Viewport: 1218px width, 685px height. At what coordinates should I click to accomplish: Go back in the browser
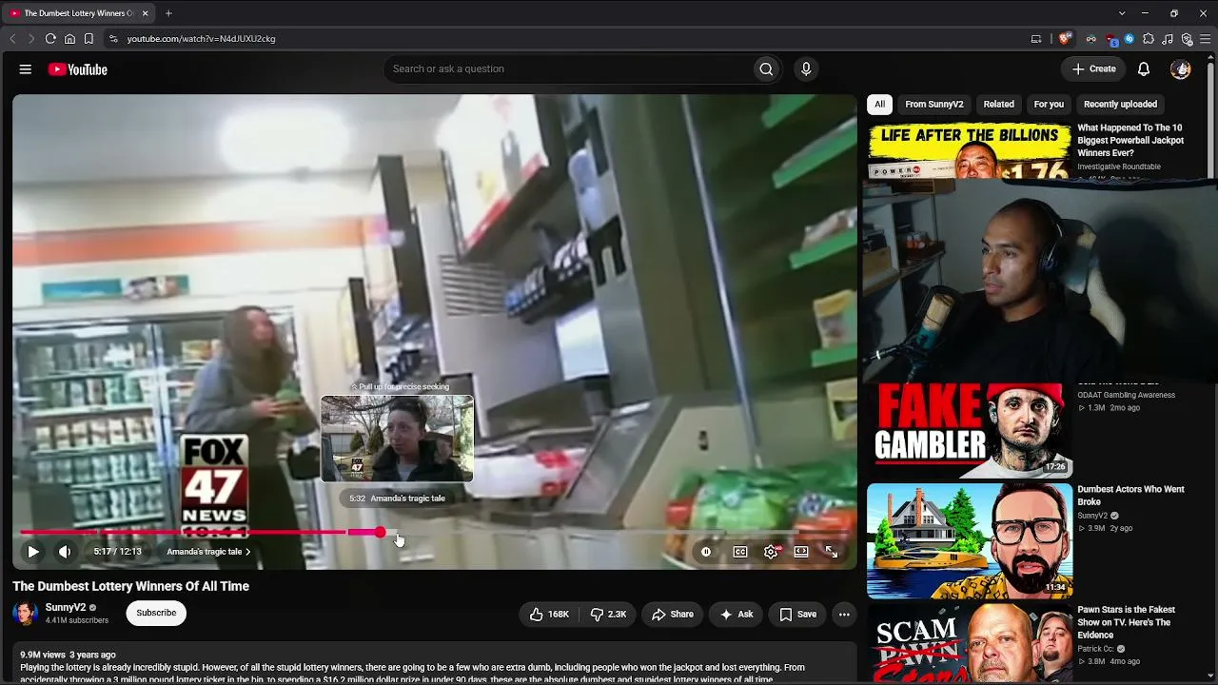12,39
